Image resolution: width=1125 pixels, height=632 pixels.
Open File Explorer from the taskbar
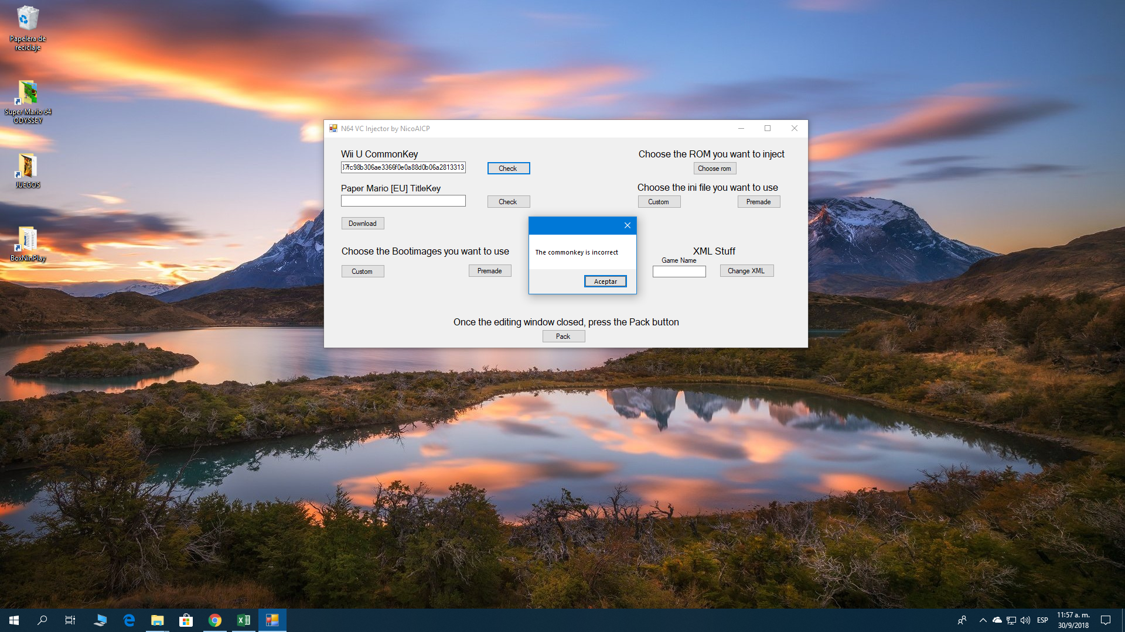(x=158, y=620)
